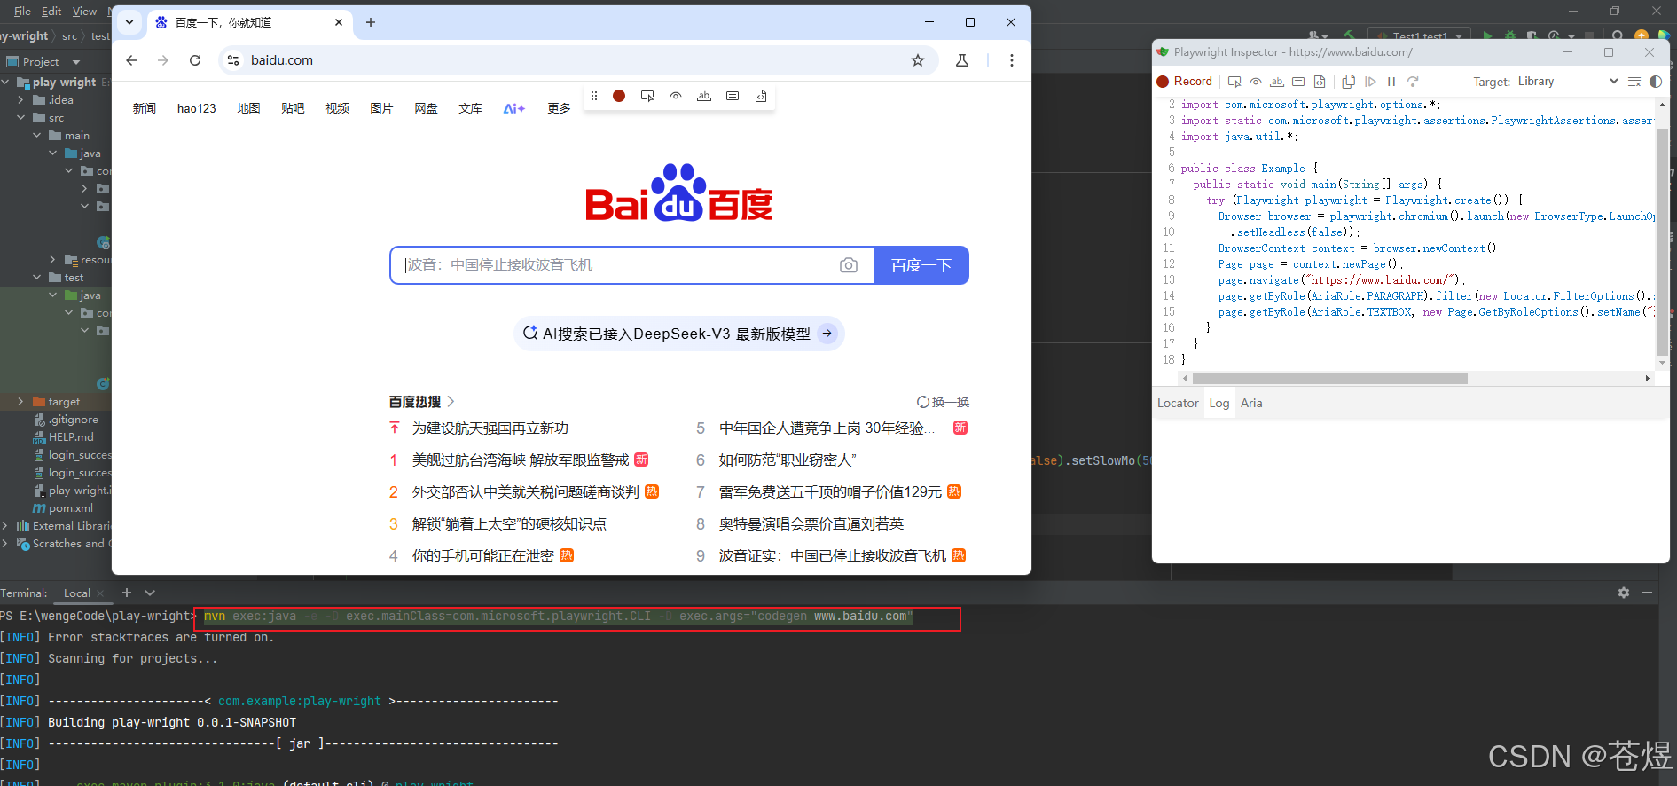Viewport: 1677px width, 786px height.
Task: Click browser overlay assert snapshot icon
Action: point(761,96)
